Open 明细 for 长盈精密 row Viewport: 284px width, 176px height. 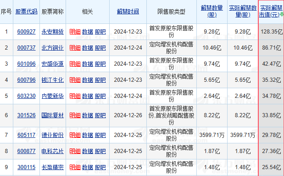click(75, 167)
